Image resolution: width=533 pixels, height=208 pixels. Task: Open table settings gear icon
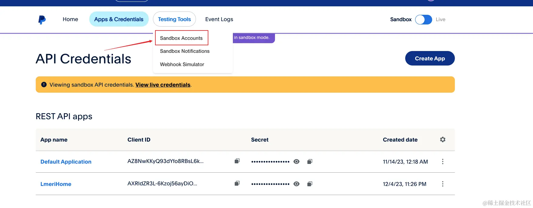point(443,139)
